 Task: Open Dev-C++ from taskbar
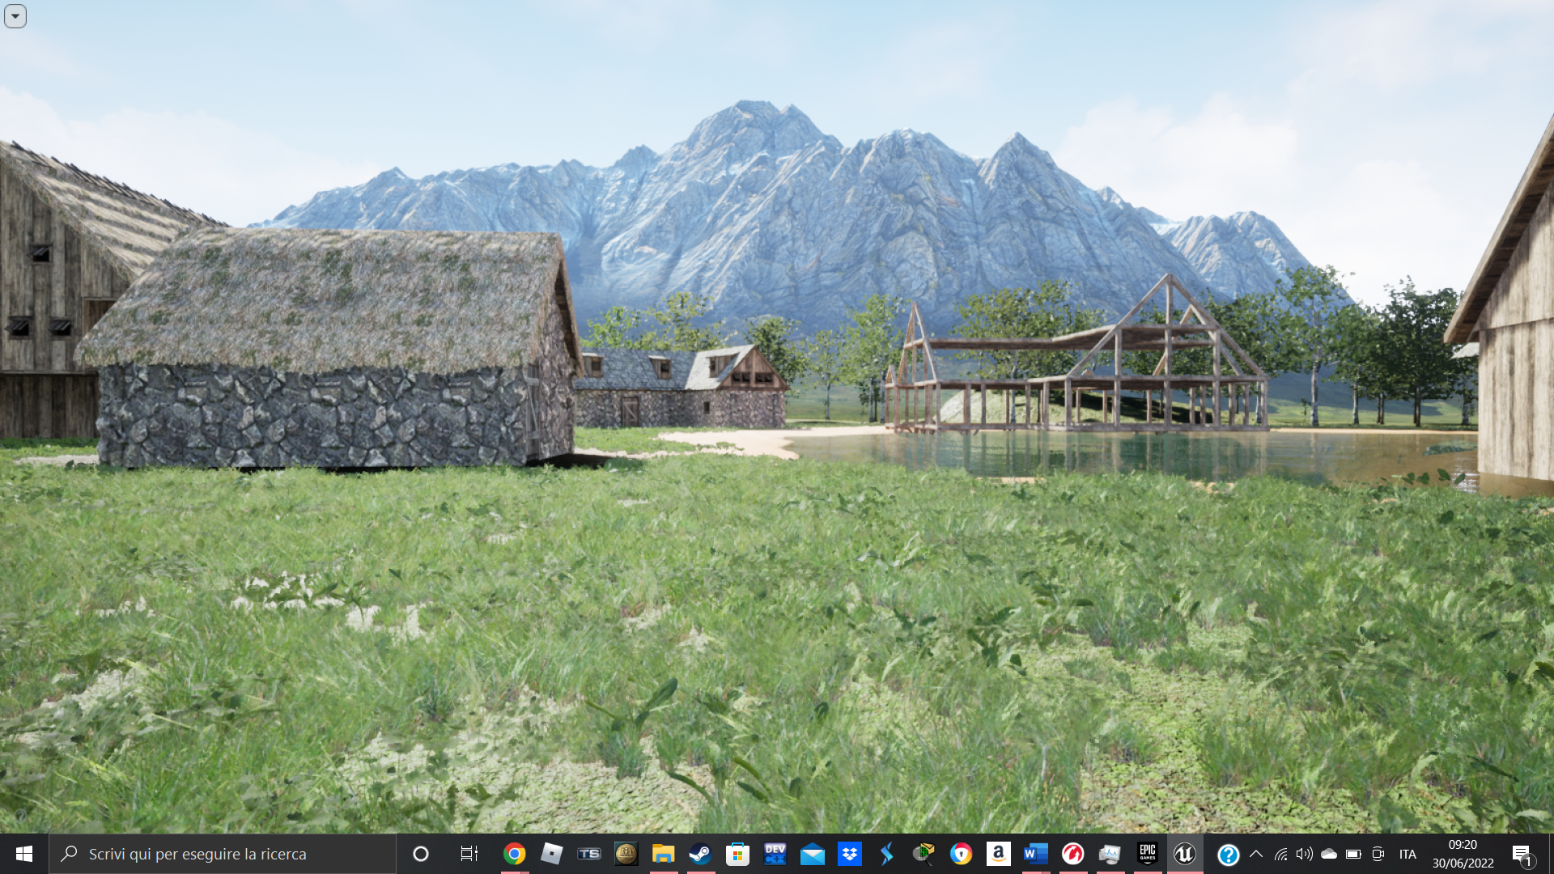[x=775, y=854]
